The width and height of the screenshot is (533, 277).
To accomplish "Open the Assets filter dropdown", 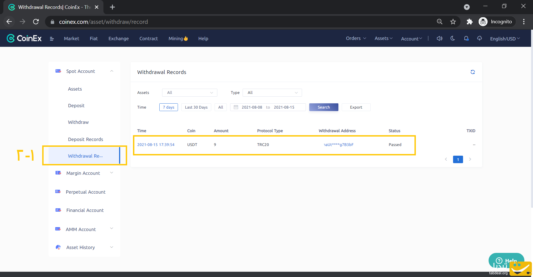I will coord(190,93).
